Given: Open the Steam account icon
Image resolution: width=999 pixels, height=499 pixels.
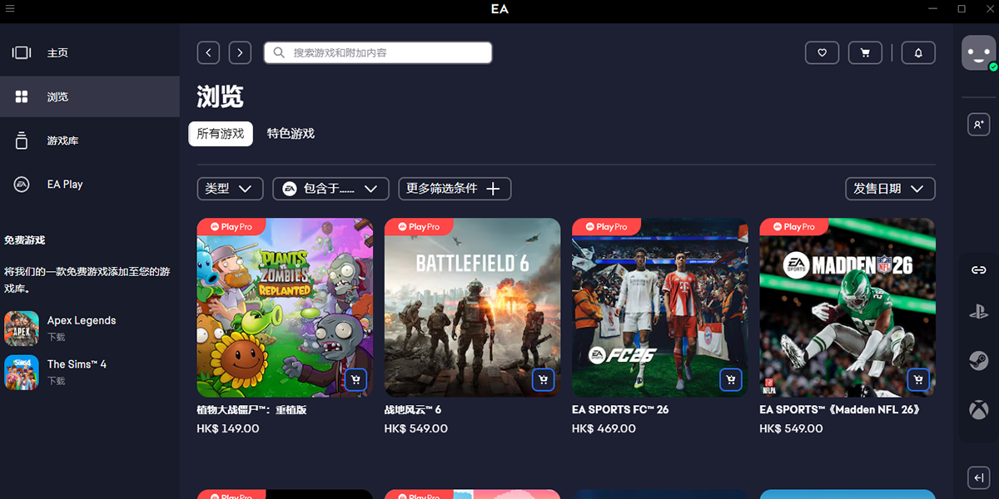Looking at the screenshot, I should click(979, 360).
